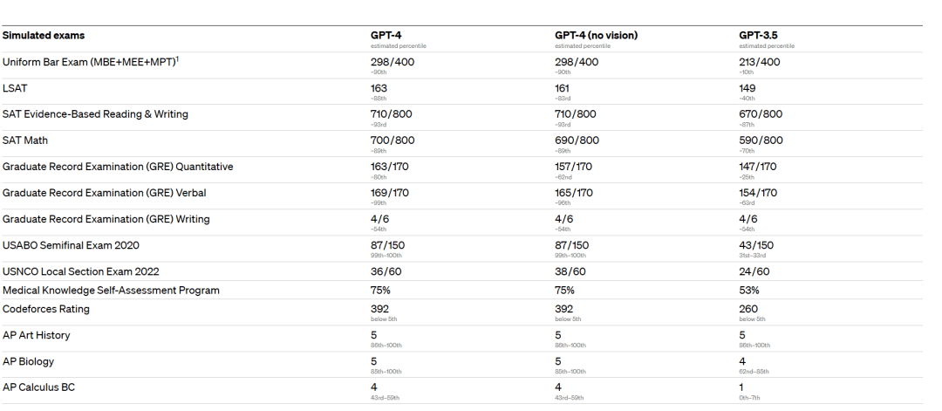The height and width of the screenshot is (411, 942).
Task: Click the 'LSAT' row label
Action: coord(16,88)
